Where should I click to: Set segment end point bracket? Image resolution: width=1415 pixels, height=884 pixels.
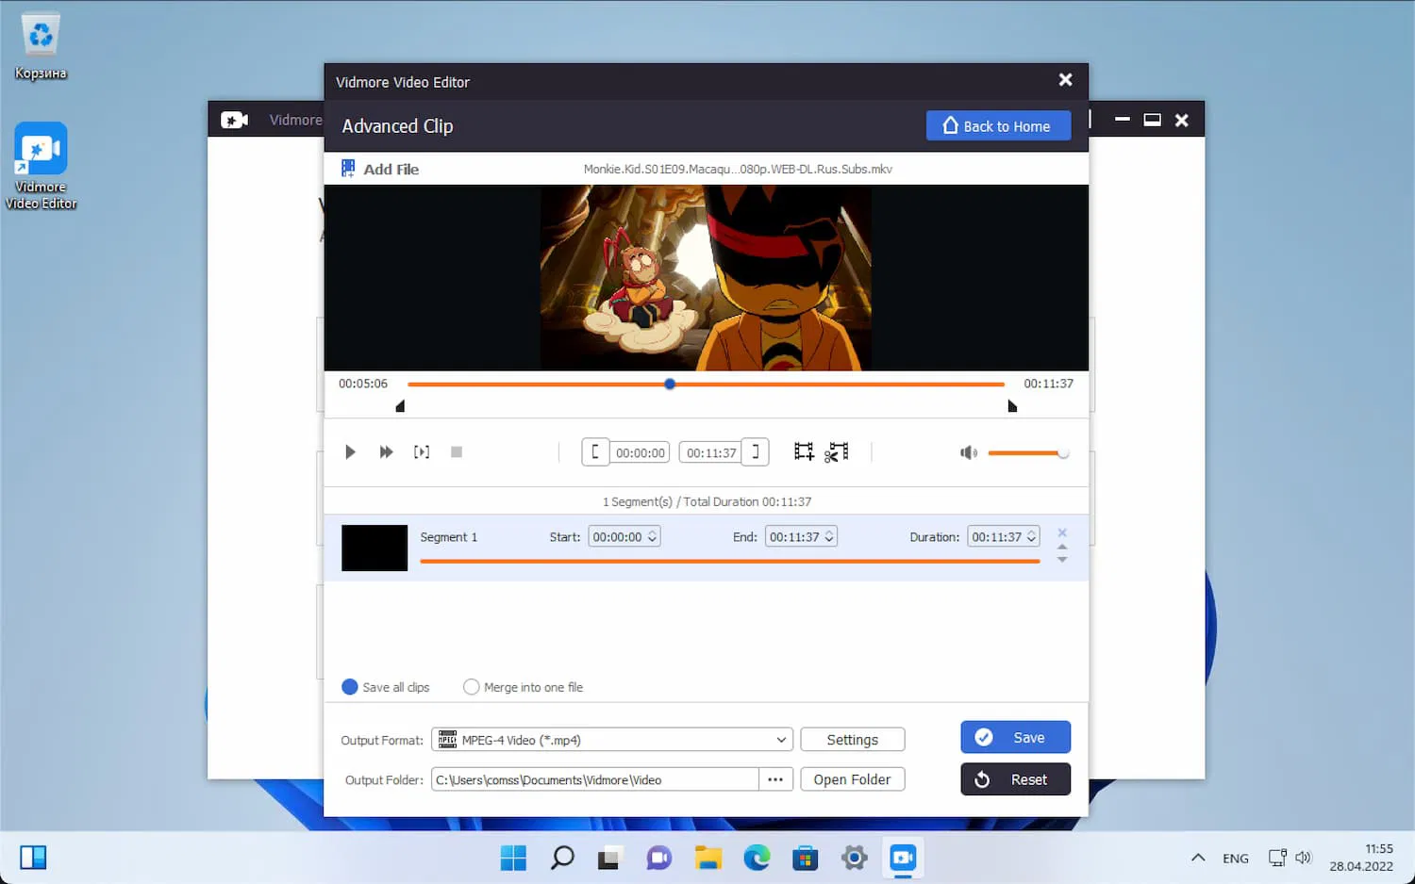click(x=755, y=452)
